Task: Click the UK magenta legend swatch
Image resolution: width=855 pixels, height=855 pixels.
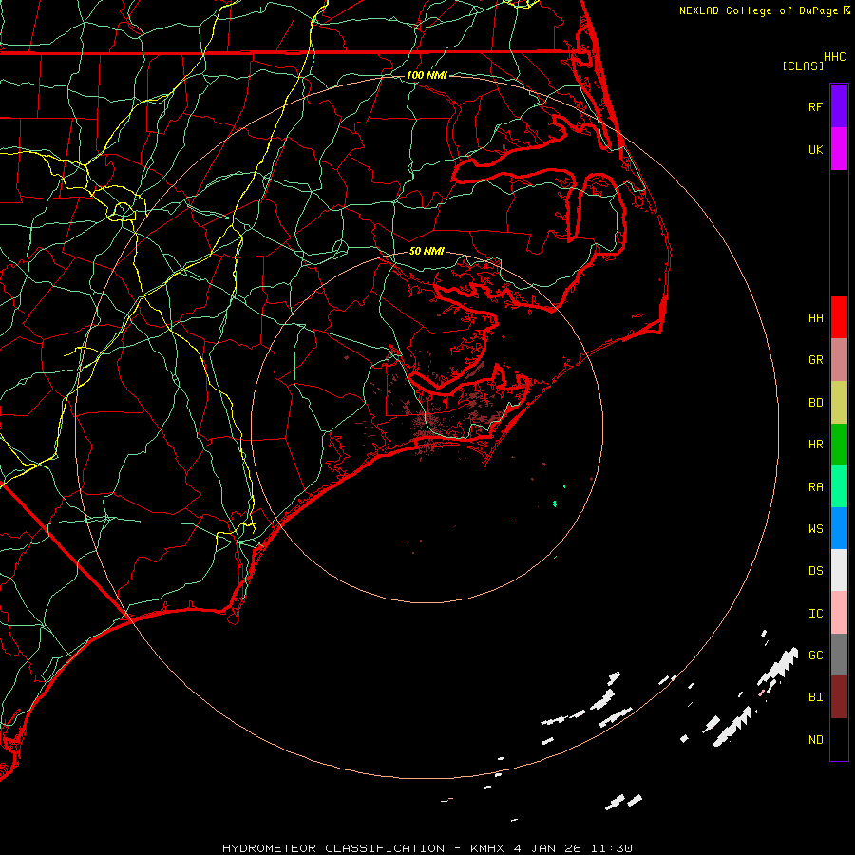Action: (839, 149)
